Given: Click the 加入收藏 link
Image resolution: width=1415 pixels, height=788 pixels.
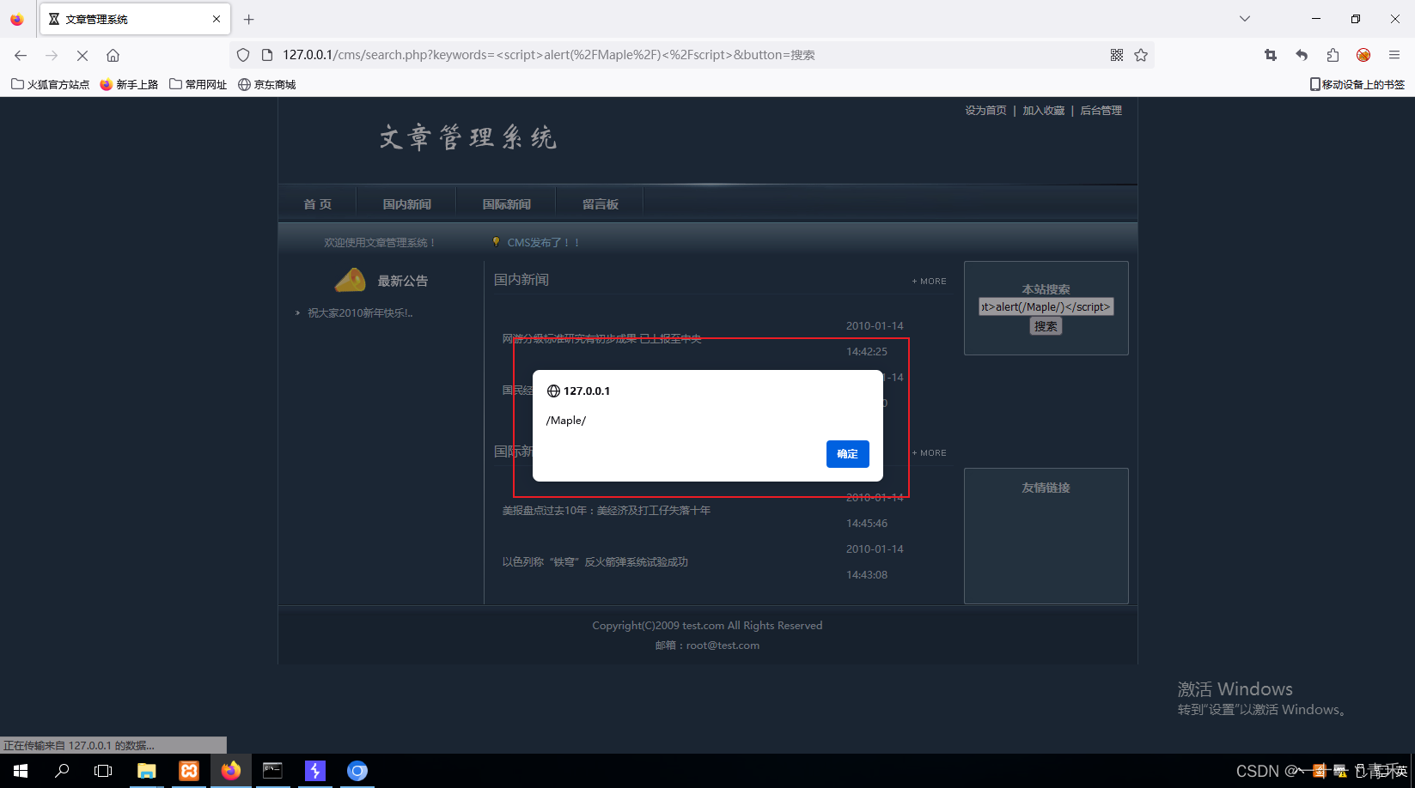Looking at the screenshot, I should tap(1043, 111).
